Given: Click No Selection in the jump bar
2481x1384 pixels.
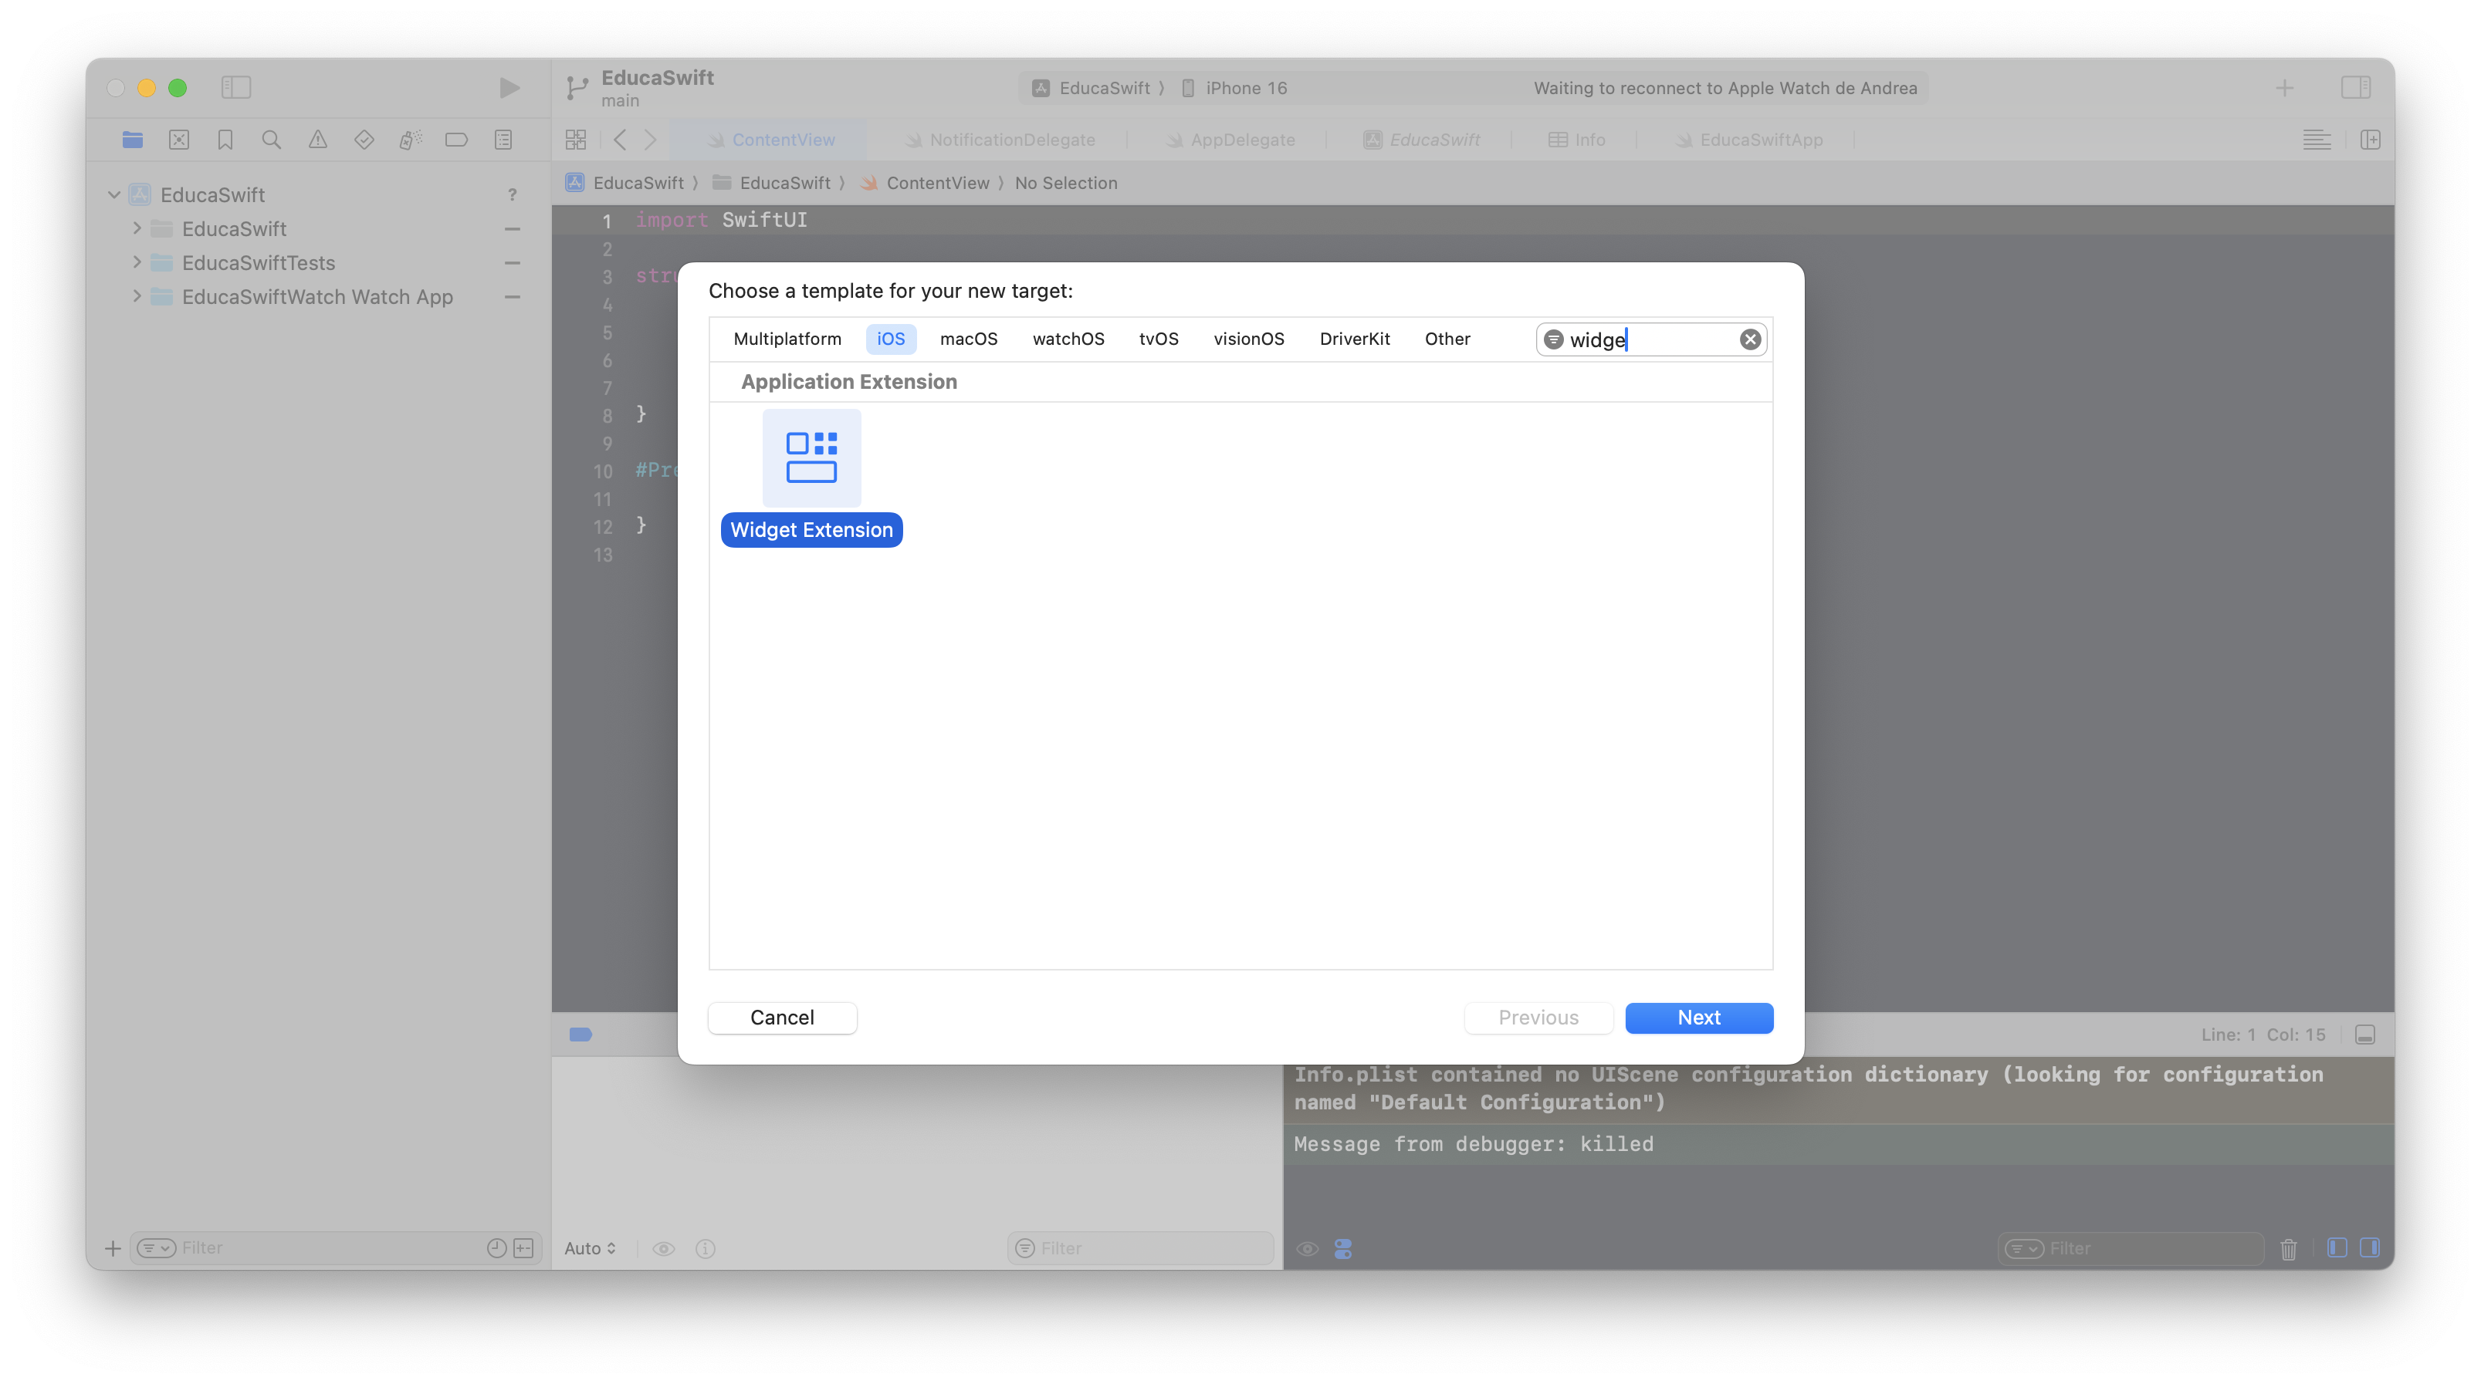Looking at the screenshot, I should (x=1065, y=183).
